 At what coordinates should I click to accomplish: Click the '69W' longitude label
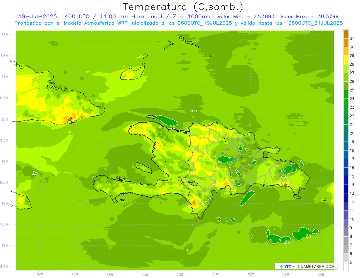point(286,274)
